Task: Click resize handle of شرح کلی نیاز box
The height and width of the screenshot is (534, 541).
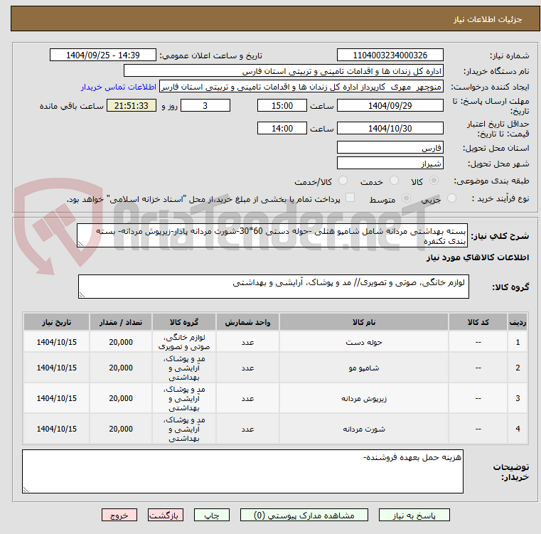Action: click(x=80, y=244)
